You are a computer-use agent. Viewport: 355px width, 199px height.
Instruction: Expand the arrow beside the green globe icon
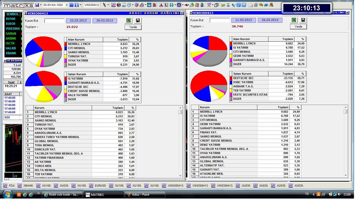pyautogui.click(x=175, y=5)
